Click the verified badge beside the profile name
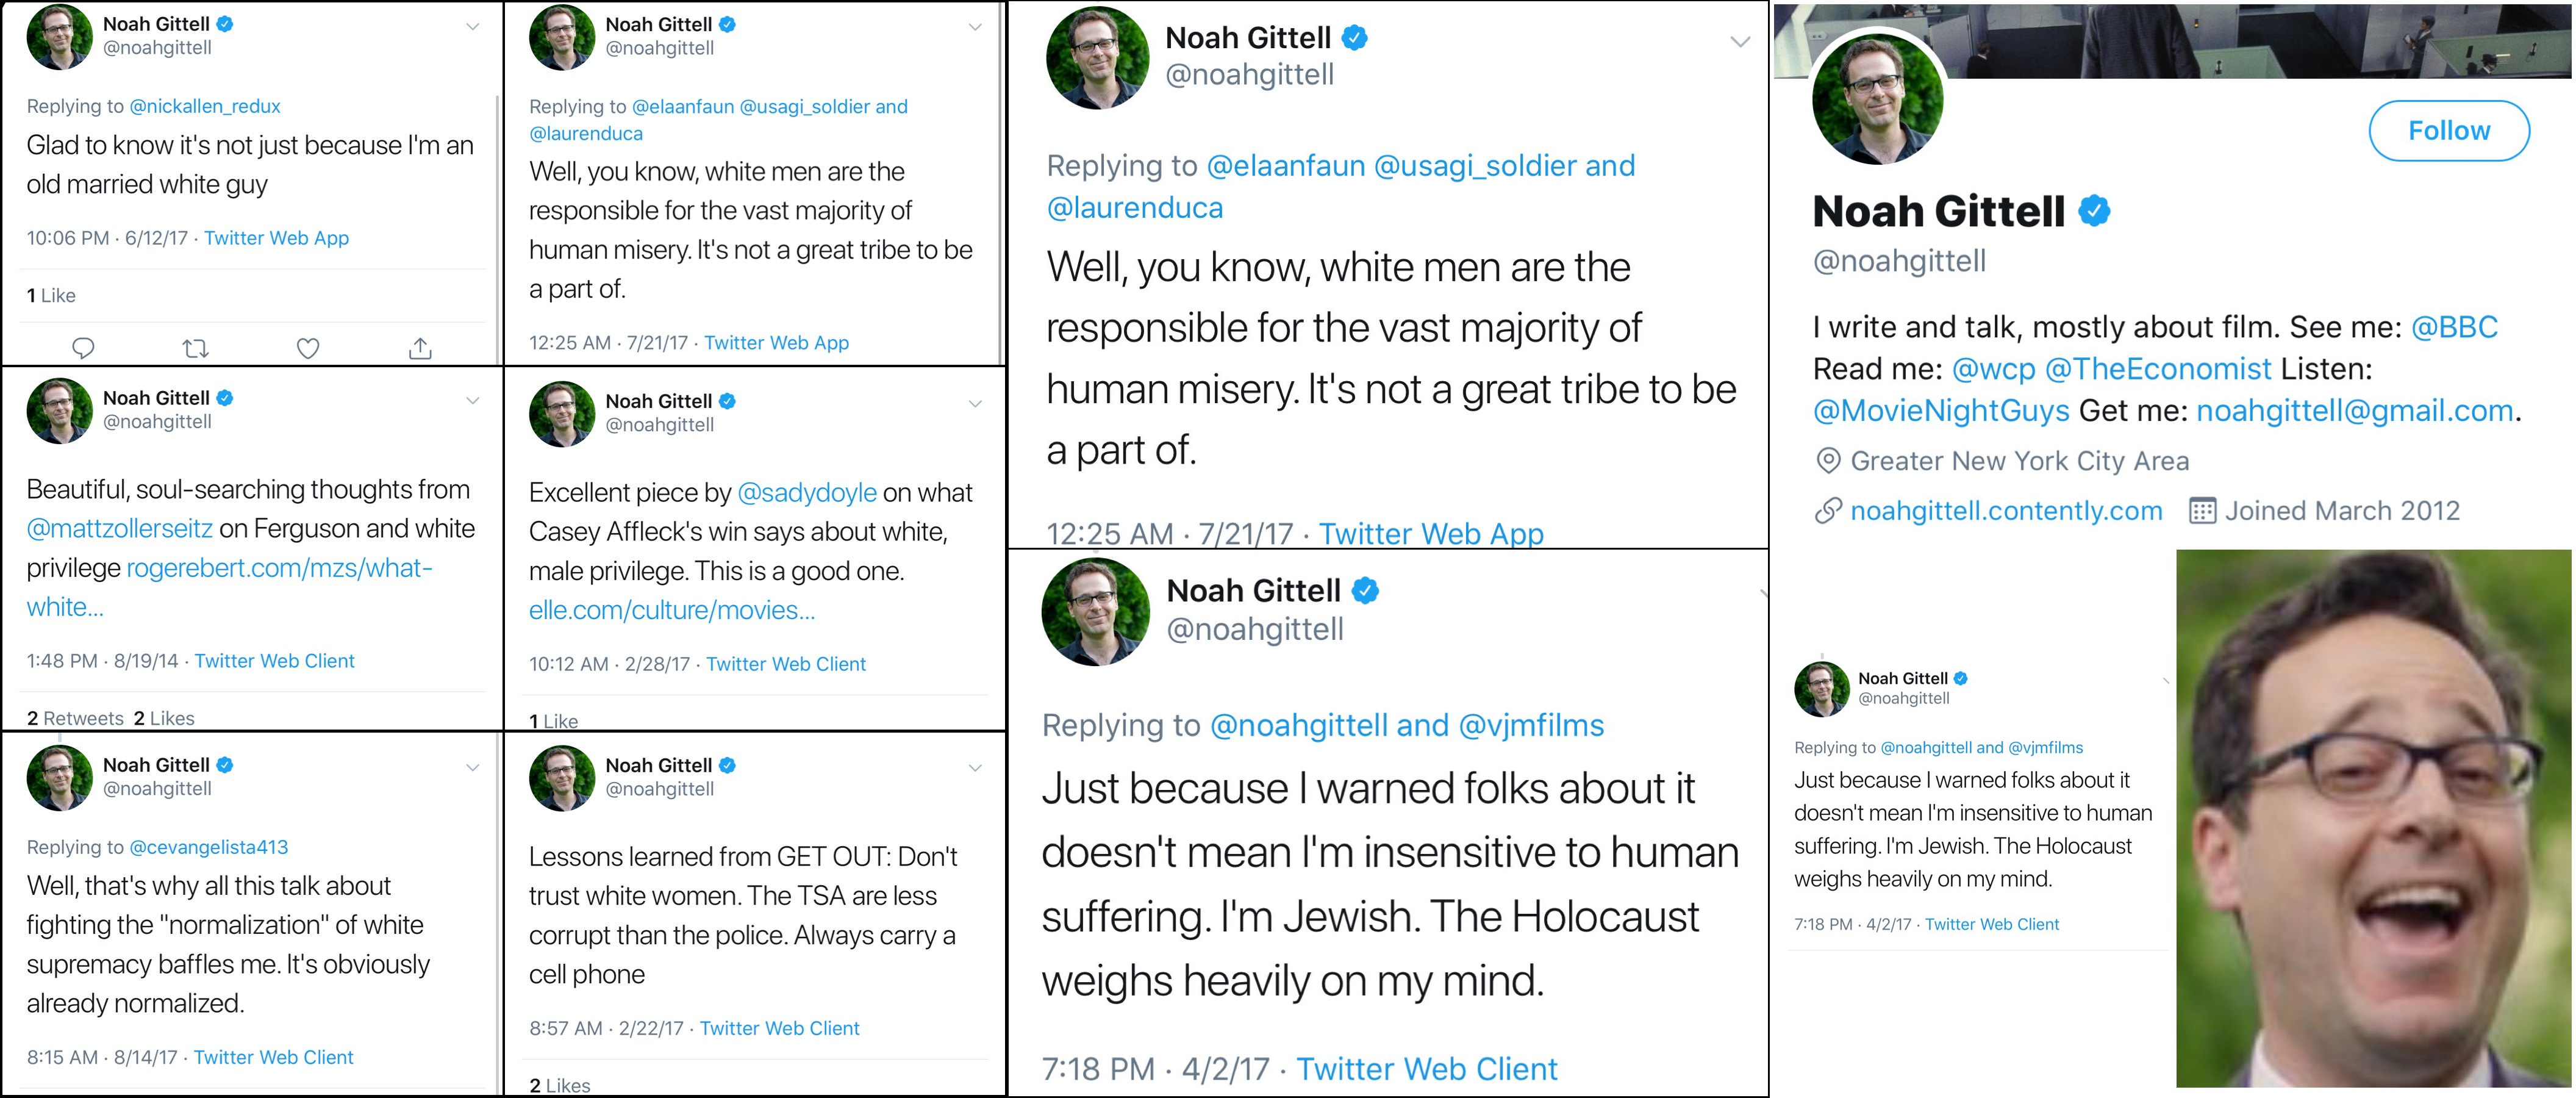Image resolution: width=2576 pixels, height=1098 pixels. tap(2095, 211)
